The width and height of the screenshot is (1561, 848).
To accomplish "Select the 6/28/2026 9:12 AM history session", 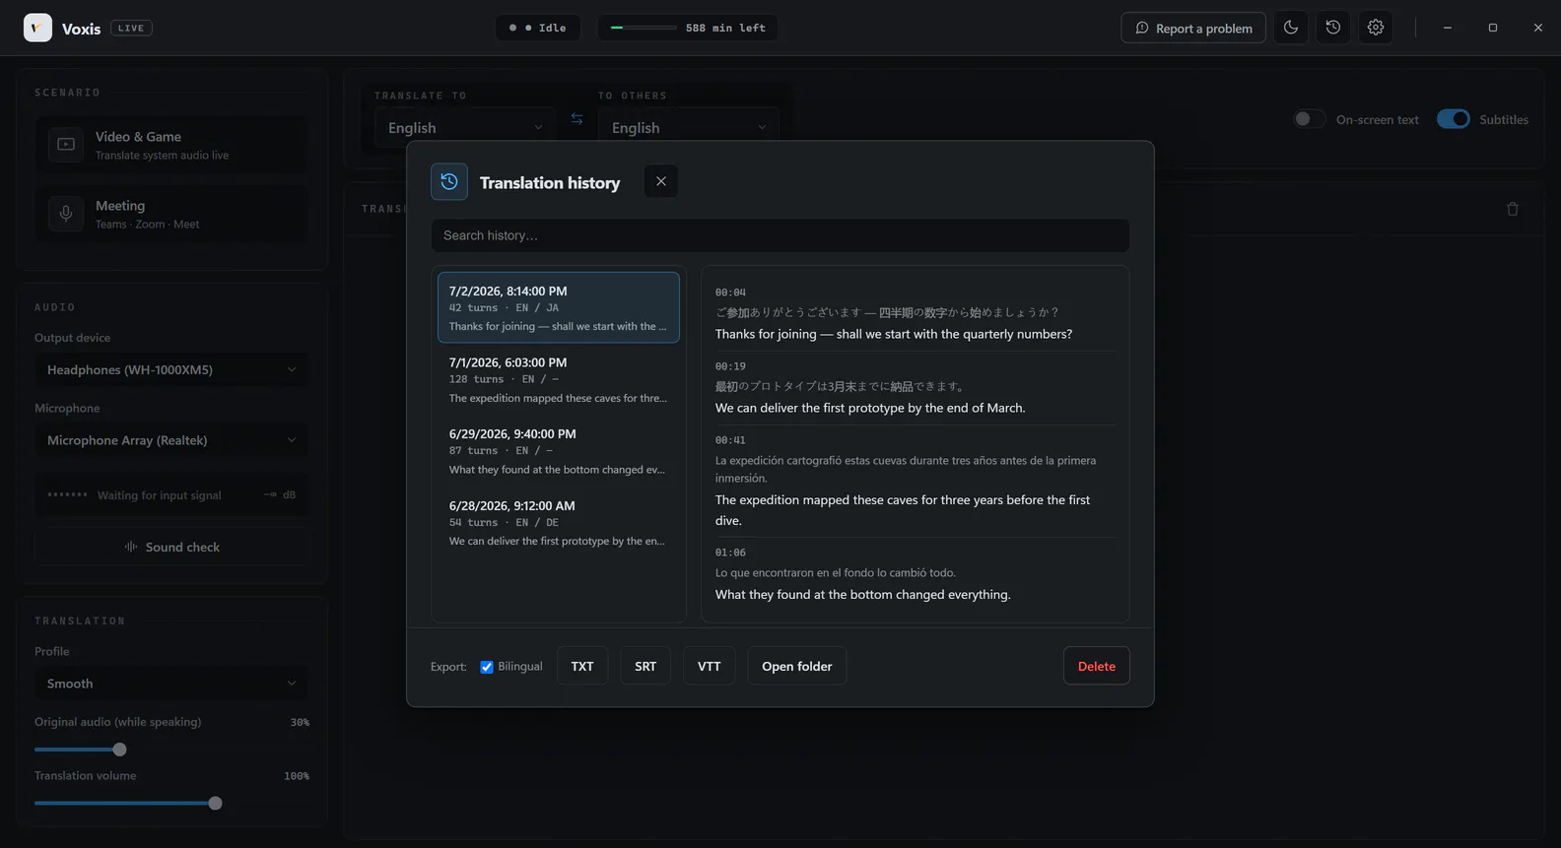I will coord(559,522).
